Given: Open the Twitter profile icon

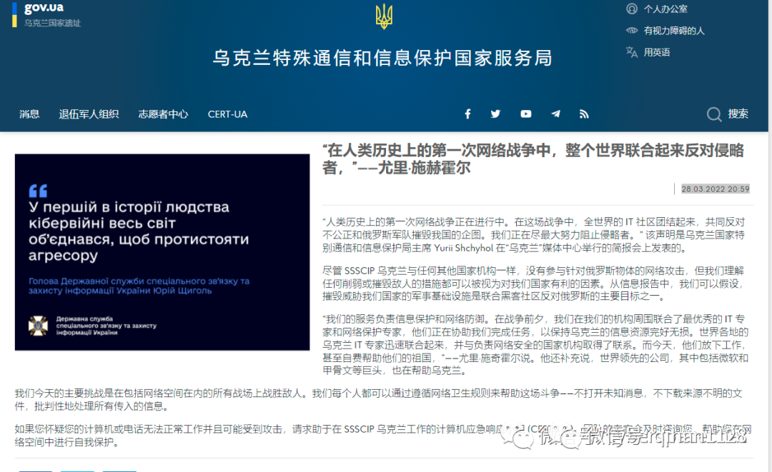Looking at the screenshot, I should coord(496,114).
